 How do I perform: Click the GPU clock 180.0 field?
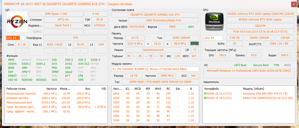222,55
